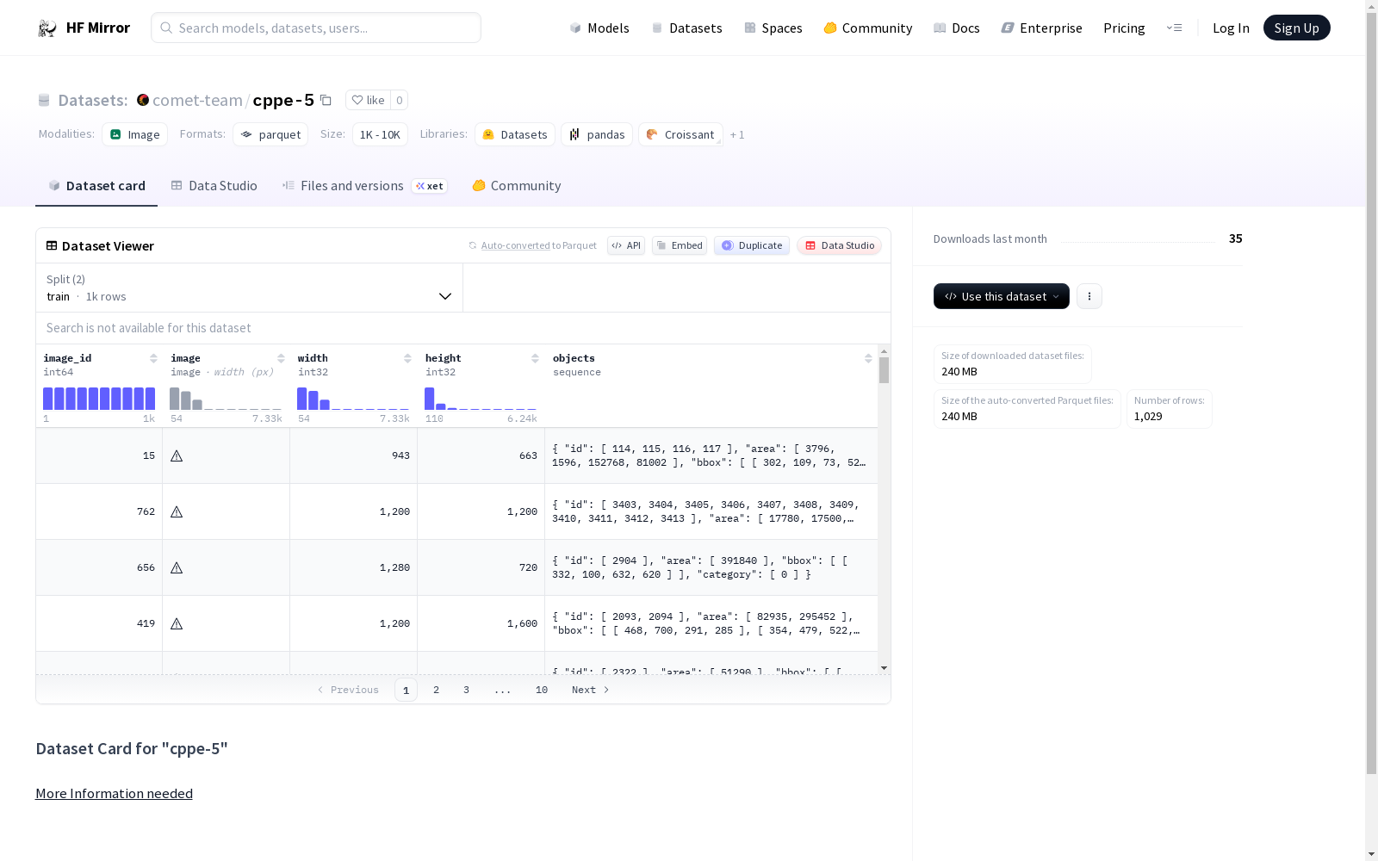The image size is (1378, 861).
Task: Switch to Files and versions tab
Action: click(365, 186)
